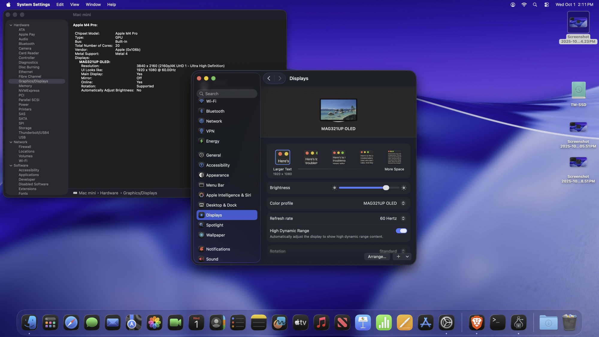This screenshot has width=599, height=337.
Task: Click the Arrange... button
Action: tap(377, 257)
